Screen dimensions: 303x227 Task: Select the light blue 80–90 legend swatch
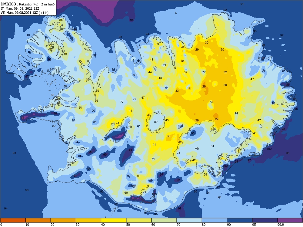(x=215, y=220)
